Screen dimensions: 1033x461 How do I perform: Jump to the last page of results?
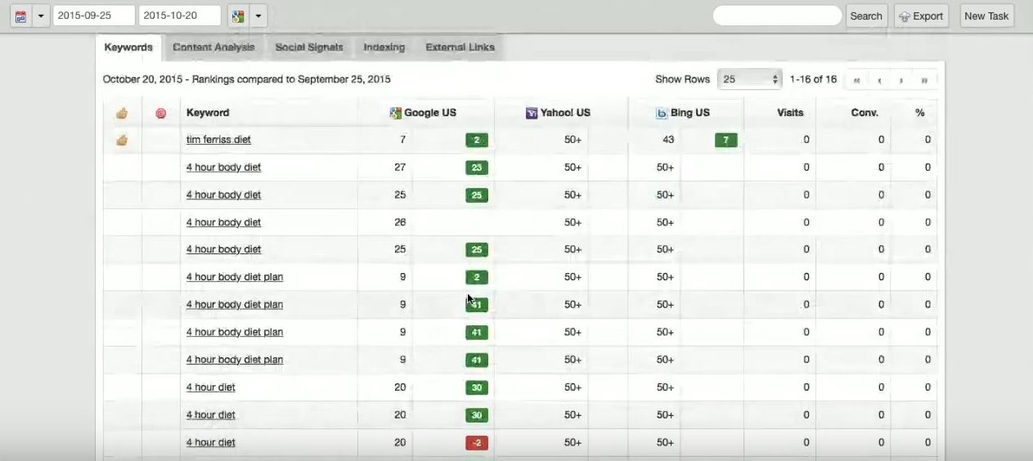click(924, 80)
